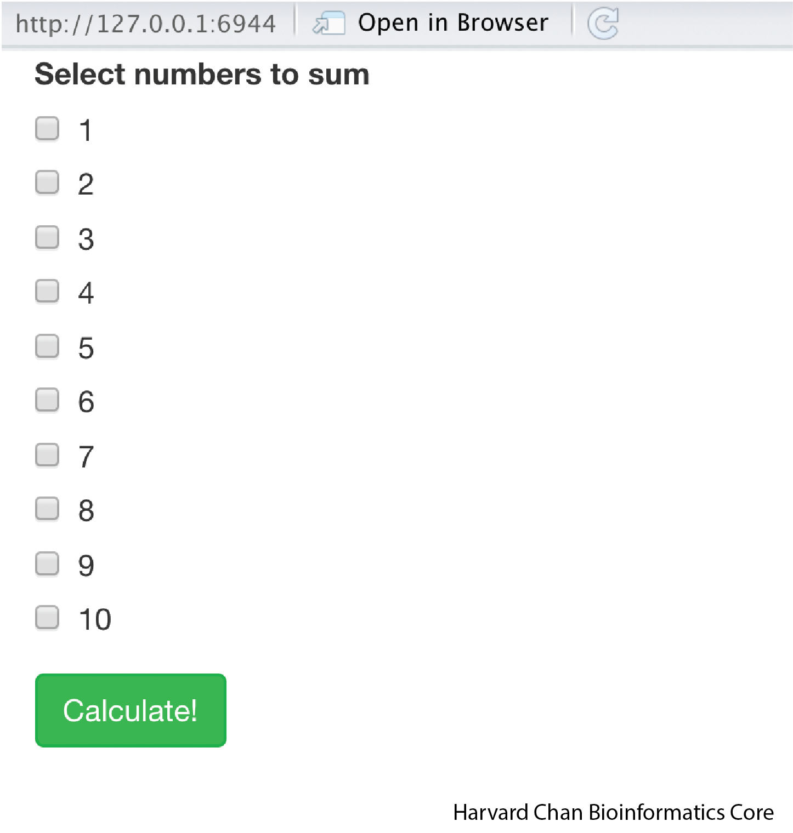The image size is (793, 833).
Task: Check the box for number 1
Action: click(x=47, y=129)
